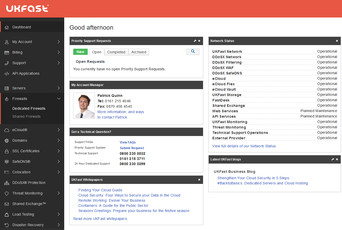Click Read more UKFast whitepapers

(x=101, y=219)
